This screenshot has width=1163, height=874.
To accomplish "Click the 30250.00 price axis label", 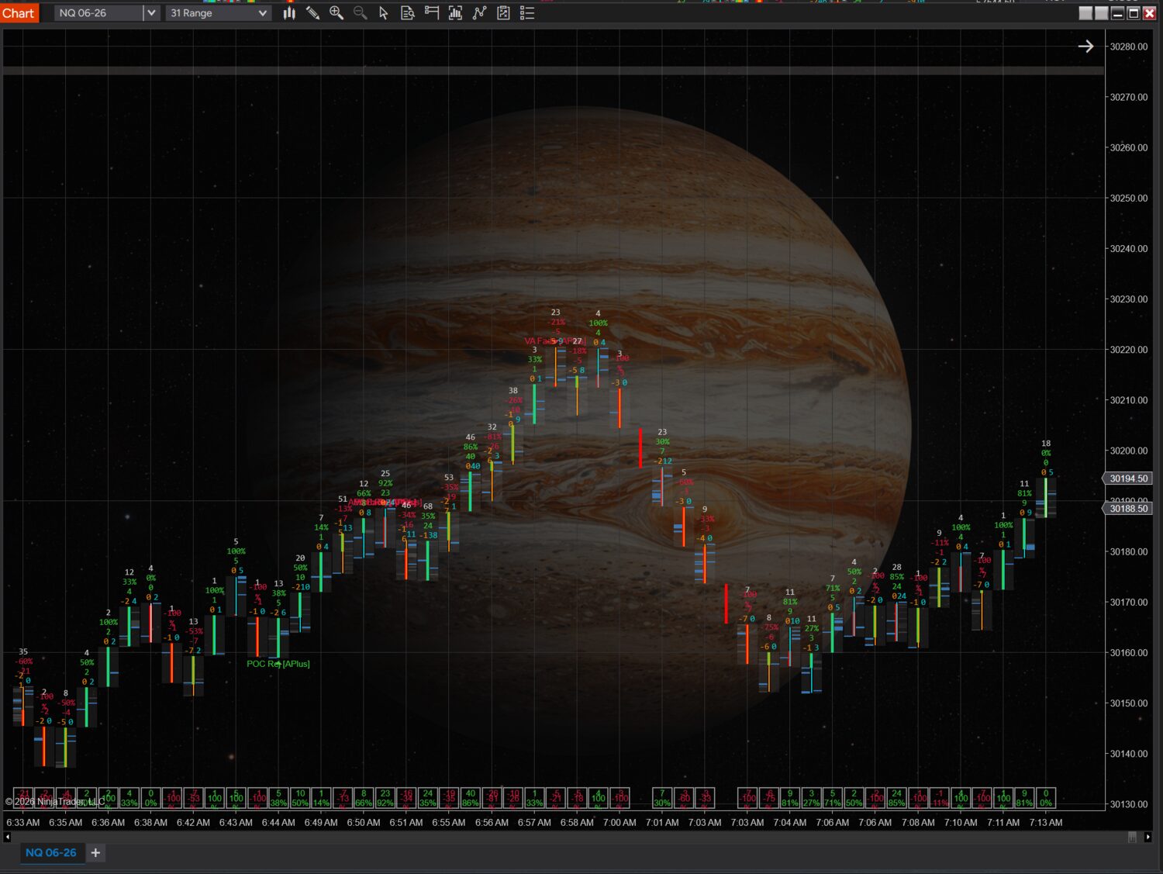I will (1129, 199).
